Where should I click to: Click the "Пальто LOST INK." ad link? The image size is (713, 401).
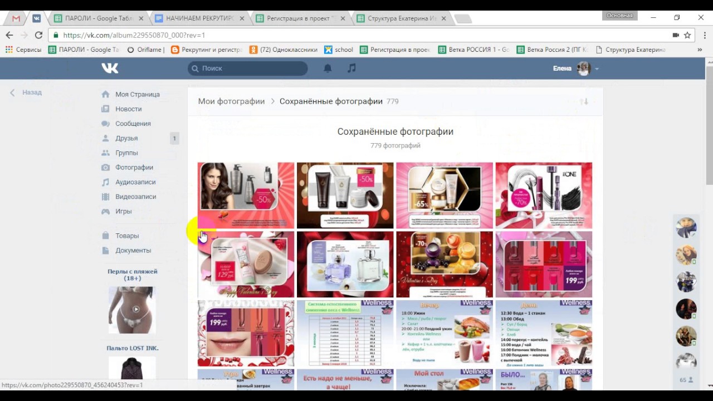pos(133,348)
